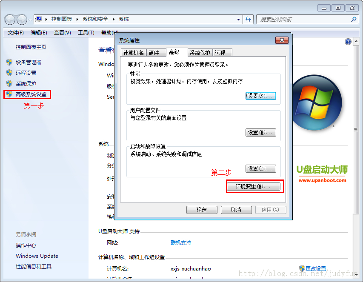The height and width of the screenshot is (282, 363).
Task: Open the 工具(T) menu
Action: [86, 33]
